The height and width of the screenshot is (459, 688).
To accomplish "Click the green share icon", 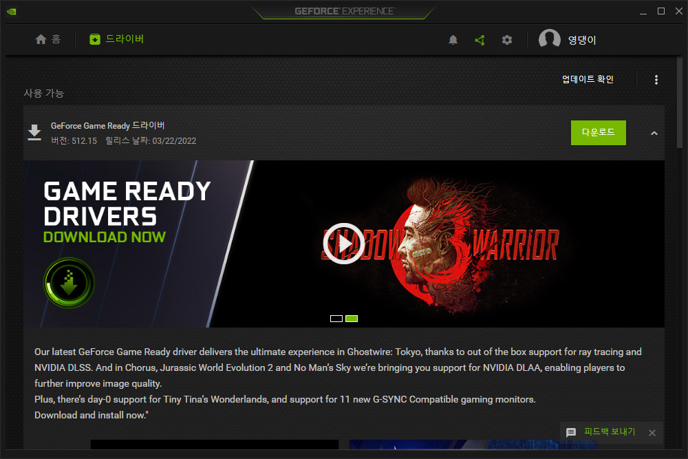I will click(x=480, y=40).
